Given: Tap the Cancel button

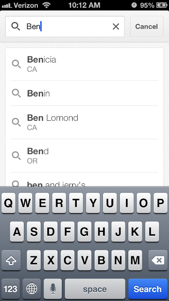Looking at the screenshot, I should [x=147, y=26].
